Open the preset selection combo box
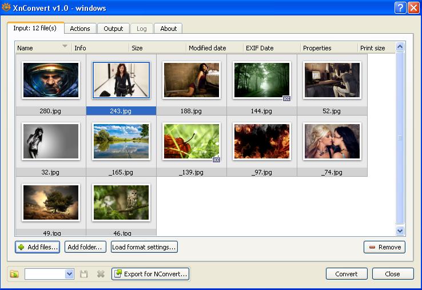The height and width of the screenshot is (290, 422). [69, 274]
